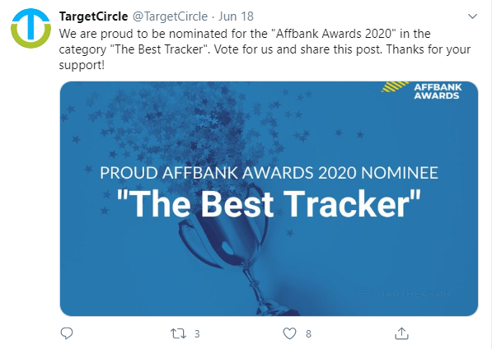Retweet using the arrows icon

tap(178, 333)
